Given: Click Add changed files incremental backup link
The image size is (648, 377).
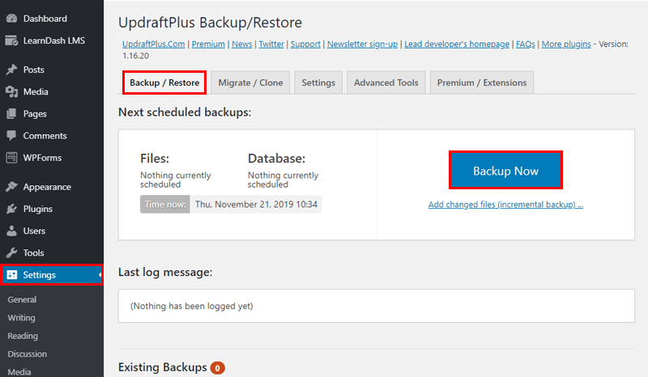Looking at the screenshot, I should click(505, 205).
